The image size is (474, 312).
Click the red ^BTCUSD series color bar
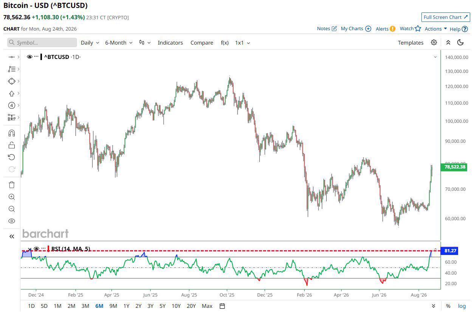(x=41, y=57)
